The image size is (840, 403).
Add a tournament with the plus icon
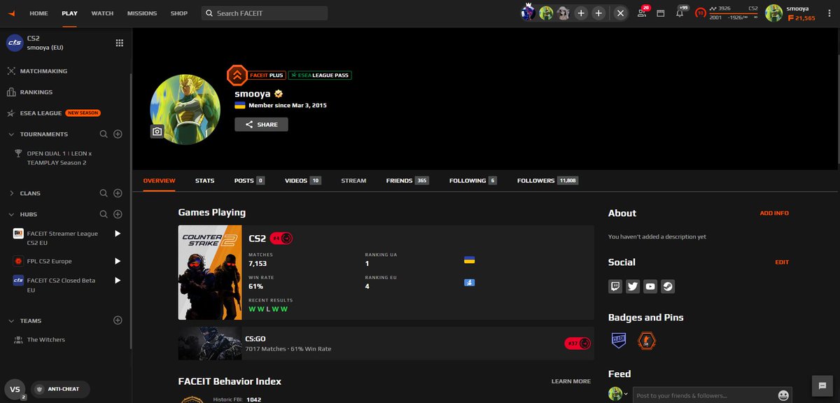(118, 134)
